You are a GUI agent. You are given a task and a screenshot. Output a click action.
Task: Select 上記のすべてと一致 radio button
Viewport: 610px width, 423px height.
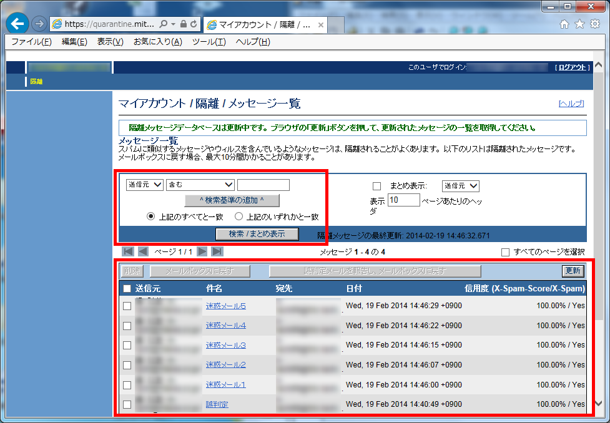click(x=151, y=216)
